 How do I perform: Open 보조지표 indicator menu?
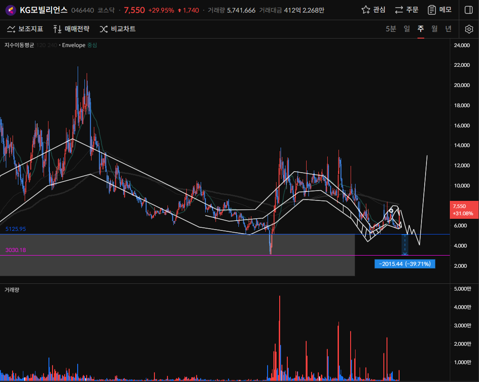[x=25, y=29]
